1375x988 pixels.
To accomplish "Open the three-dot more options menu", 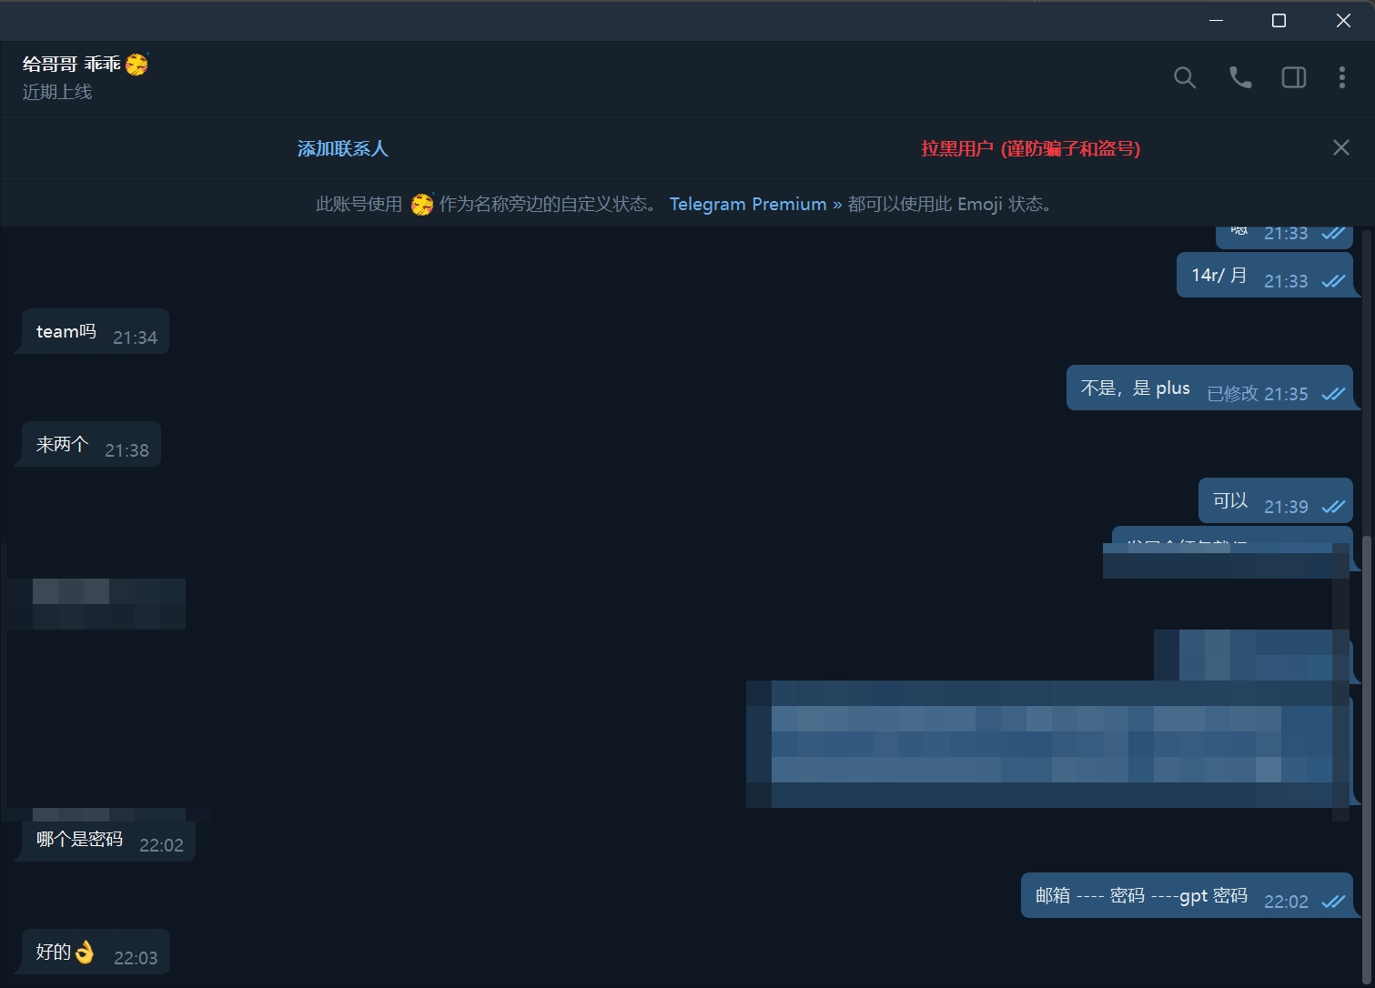I will click(1341, 78).
